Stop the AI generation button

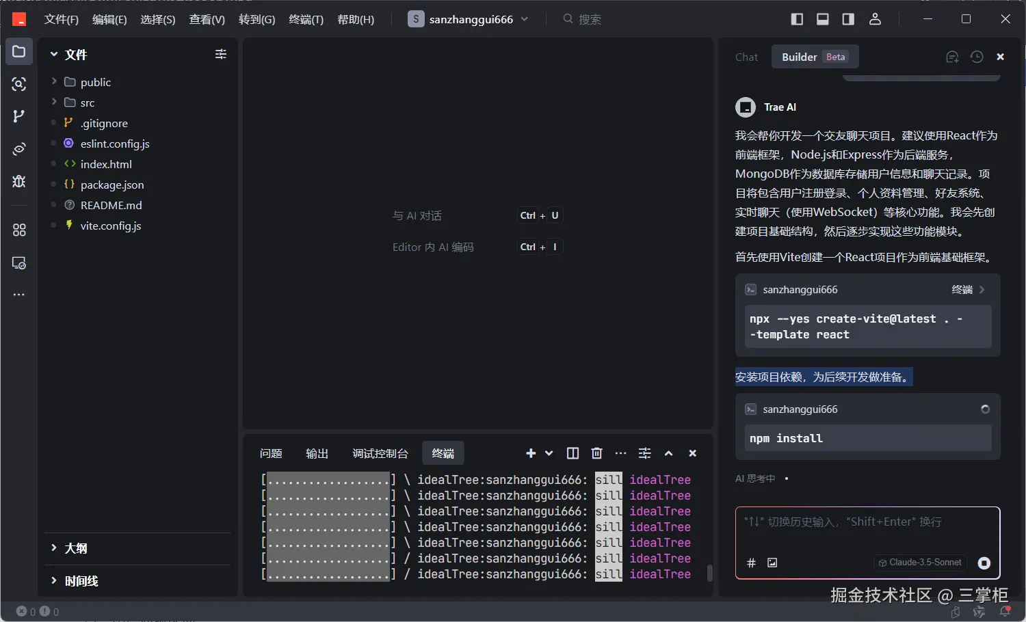point(984,563)
